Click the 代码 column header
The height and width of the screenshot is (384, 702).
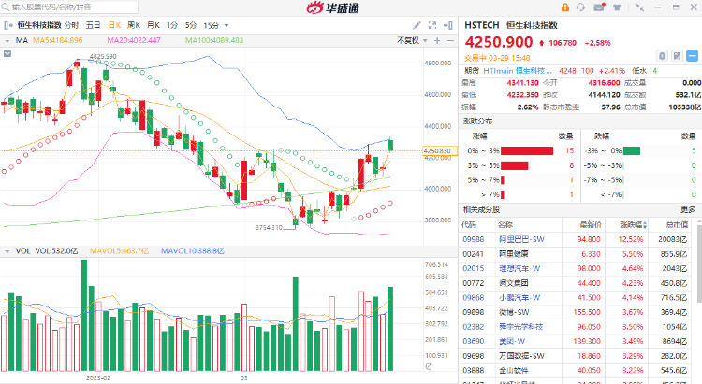(469, 225)
